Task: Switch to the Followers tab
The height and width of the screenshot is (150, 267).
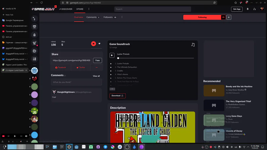Action: (110, 17)
